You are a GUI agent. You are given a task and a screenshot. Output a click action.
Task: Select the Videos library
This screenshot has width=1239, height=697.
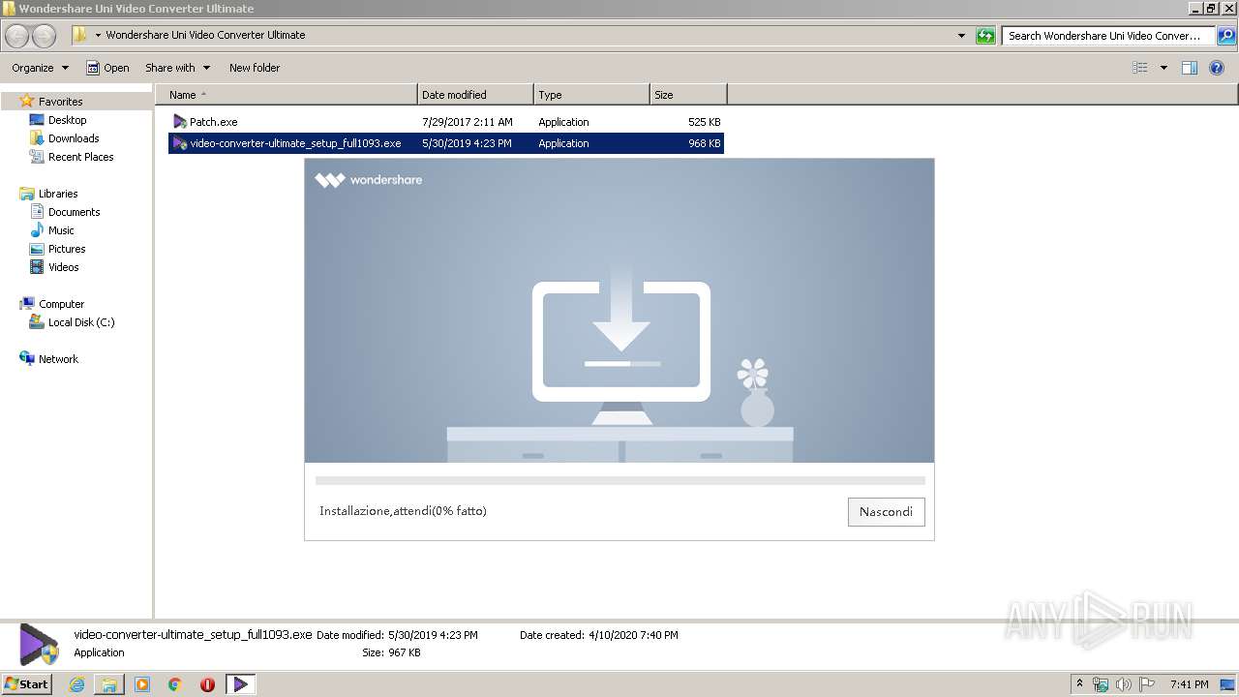click(64, 267)
